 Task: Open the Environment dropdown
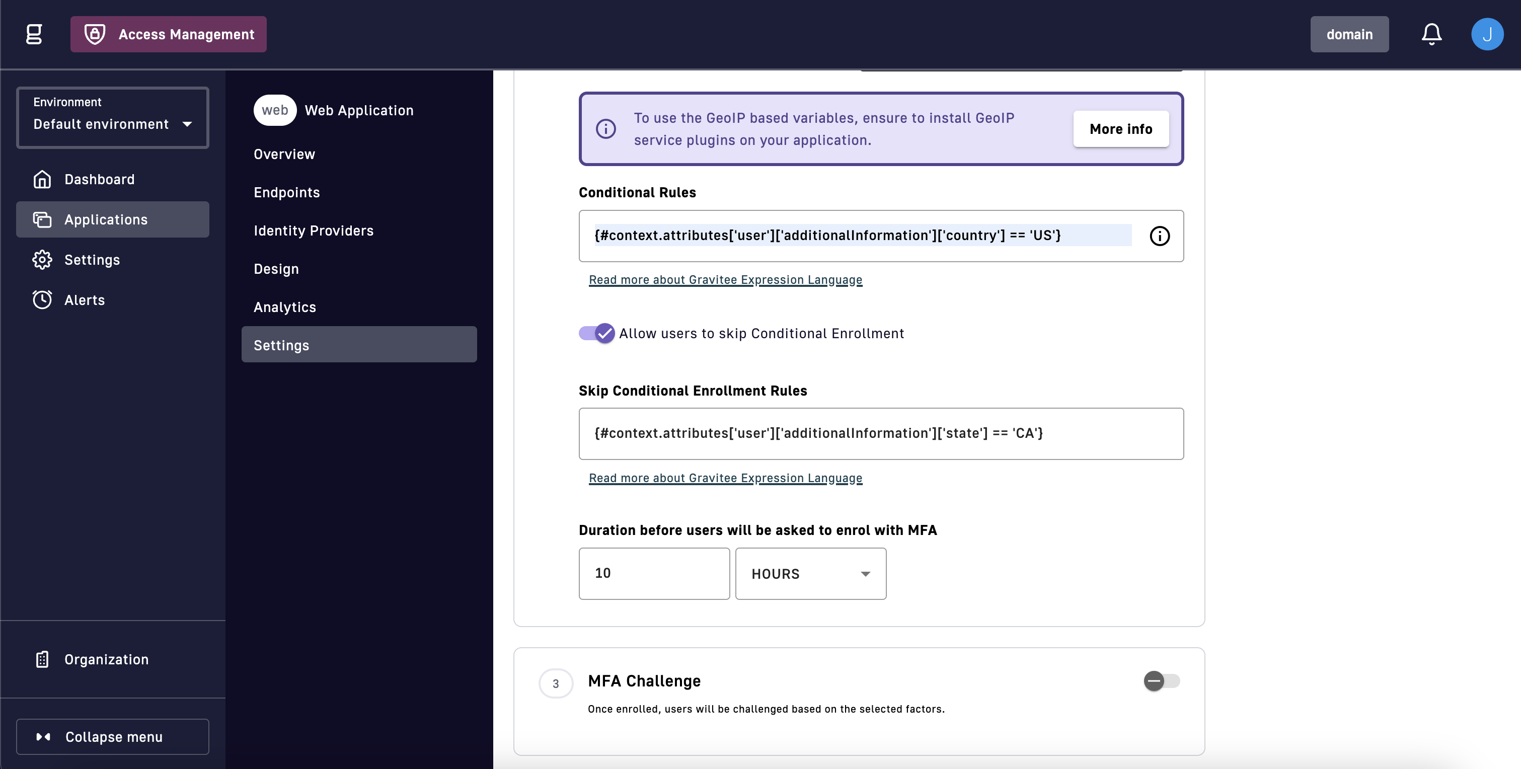[x=112, y=118]
